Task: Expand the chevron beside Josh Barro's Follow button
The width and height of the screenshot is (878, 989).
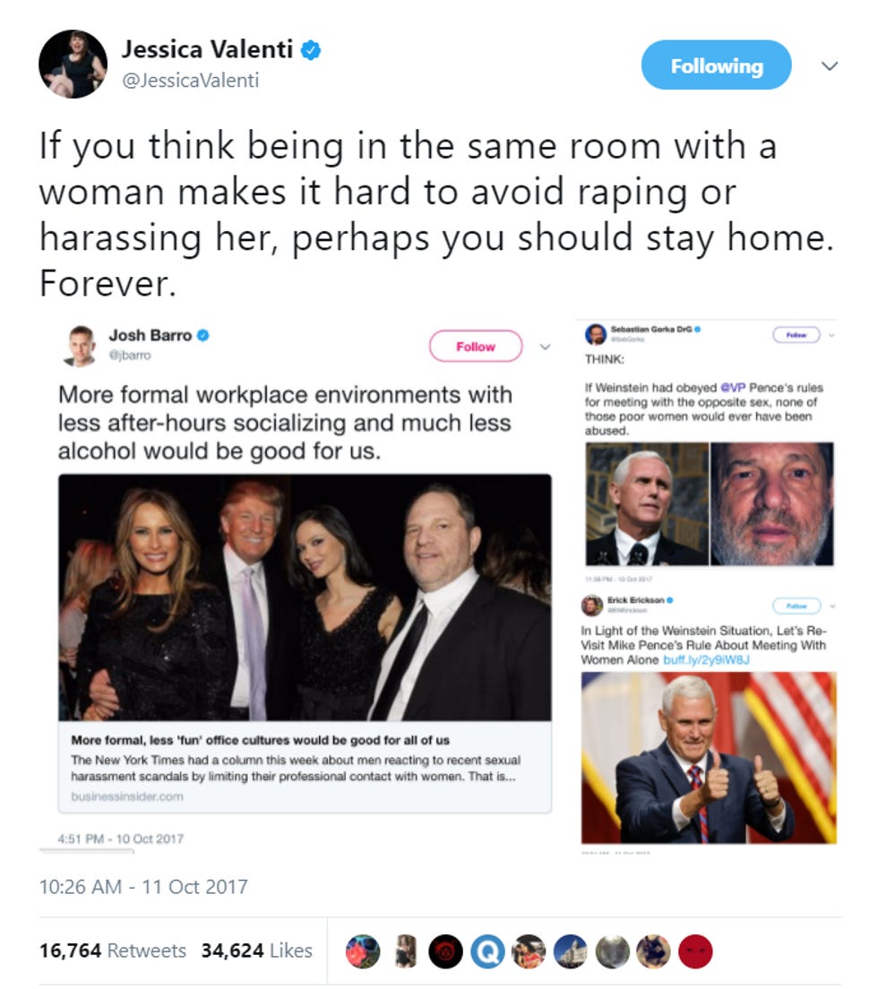Action: [x=546, y=347]
